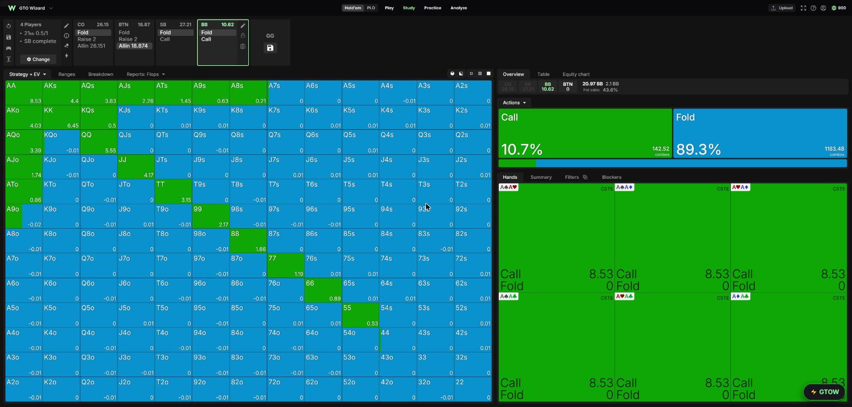Edit the 4 Players setup with the pencil icon
The image size is (852, 407).
66,26
